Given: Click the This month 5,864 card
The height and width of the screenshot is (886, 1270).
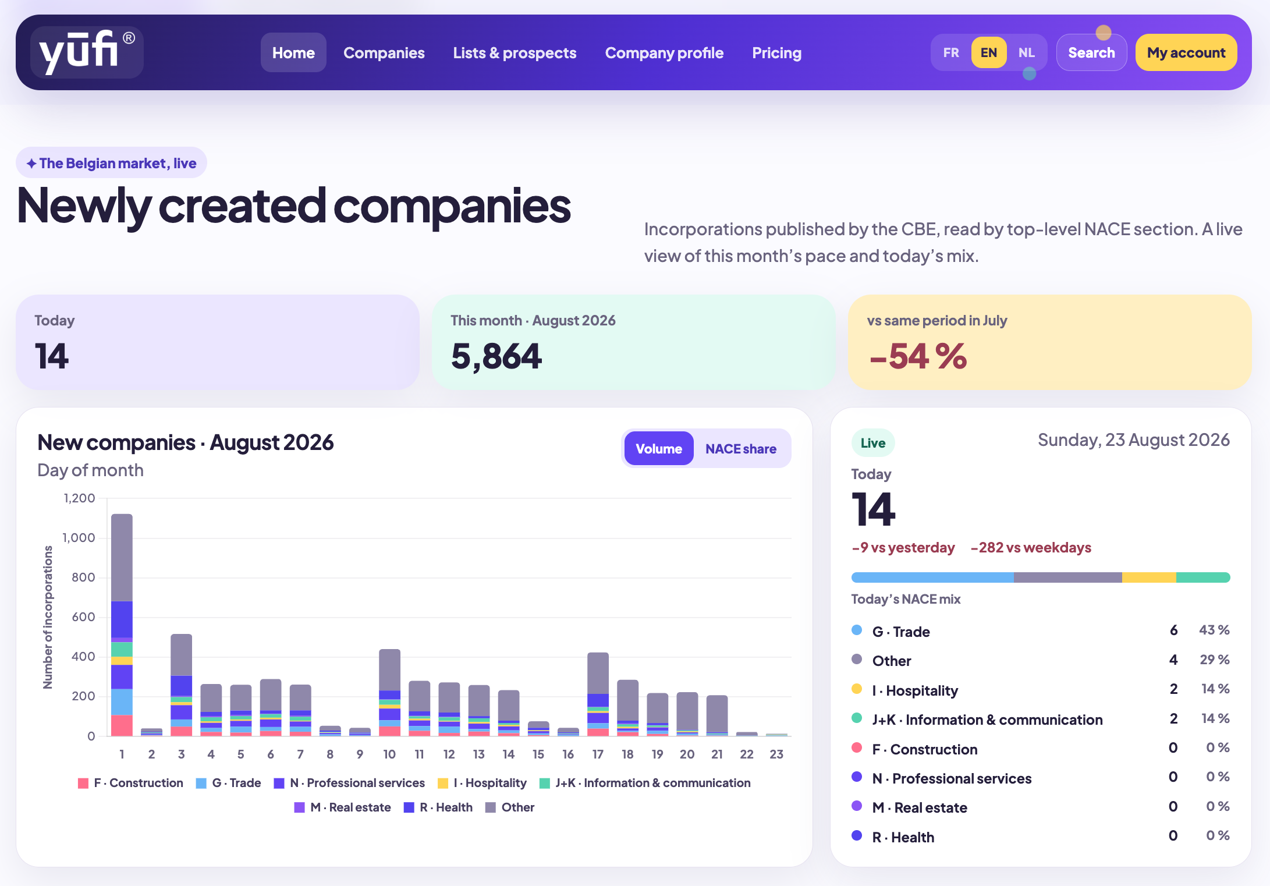Looking at the screenshot, I should [x=633, y=342].
